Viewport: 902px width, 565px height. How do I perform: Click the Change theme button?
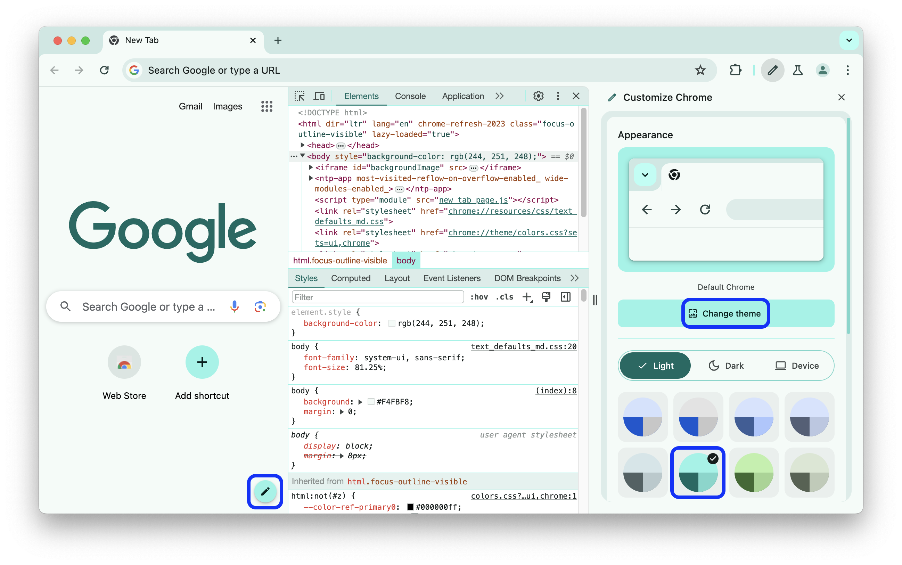click(724, 313)
